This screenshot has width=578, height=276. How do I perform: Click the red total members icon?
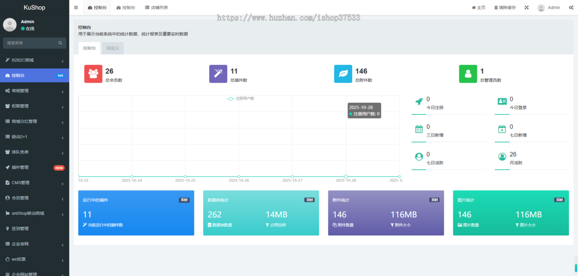(x=93, y=74)
